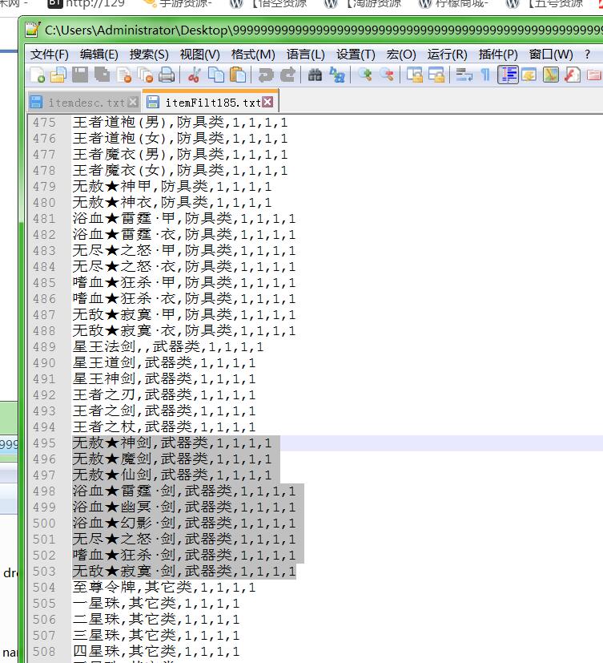Click the New file toolbar icon

click(38, 75)
